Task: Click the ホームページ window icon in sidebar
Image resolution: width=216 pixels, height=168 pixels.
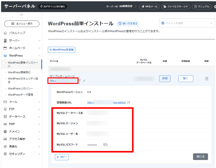Action: 5,48
